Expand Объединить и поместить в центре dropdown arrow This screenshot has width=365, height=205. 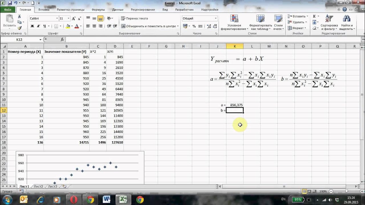178,26
